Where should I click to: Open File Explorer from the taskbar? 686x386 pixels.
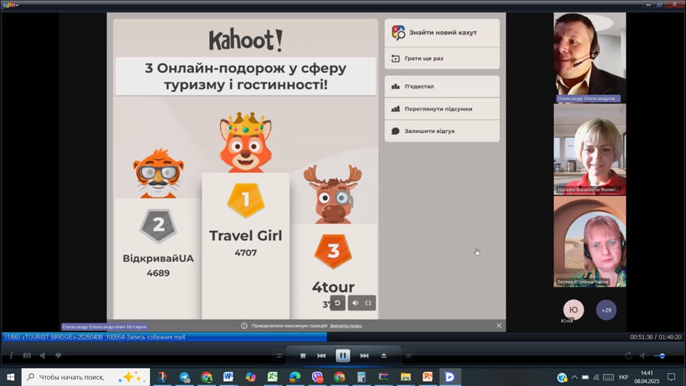(406, 377)
